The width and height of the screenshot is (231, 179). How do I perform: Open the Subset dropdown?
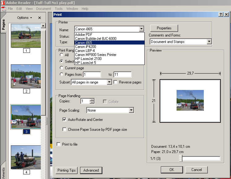[x=109, y=82]
